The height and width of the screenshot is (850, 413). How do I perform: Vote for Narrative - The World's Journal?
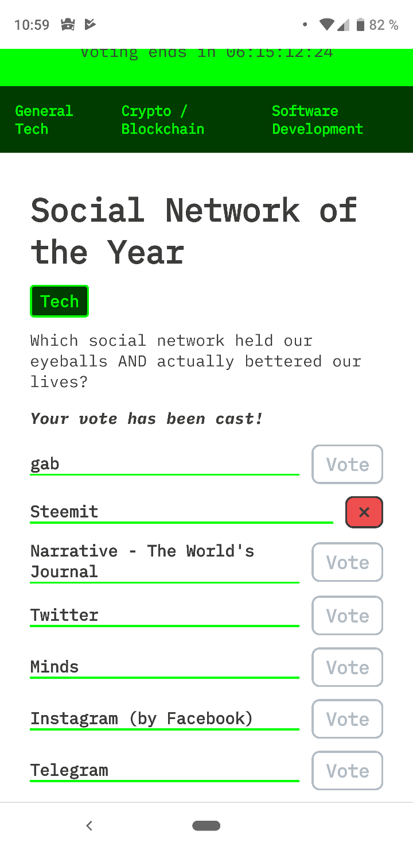click(x=347, y=562)
